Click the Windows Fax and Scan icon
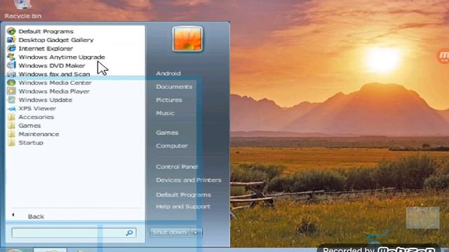449x252 pixels. pyautogui.click(x=11, y=74)
